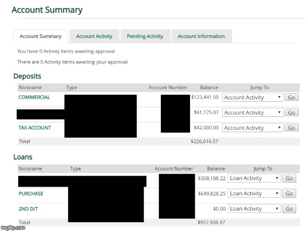Expand Jump To dropdown for COMMERCIAL account
Viewport: 305px width, 231px height.
click(252, 97)
